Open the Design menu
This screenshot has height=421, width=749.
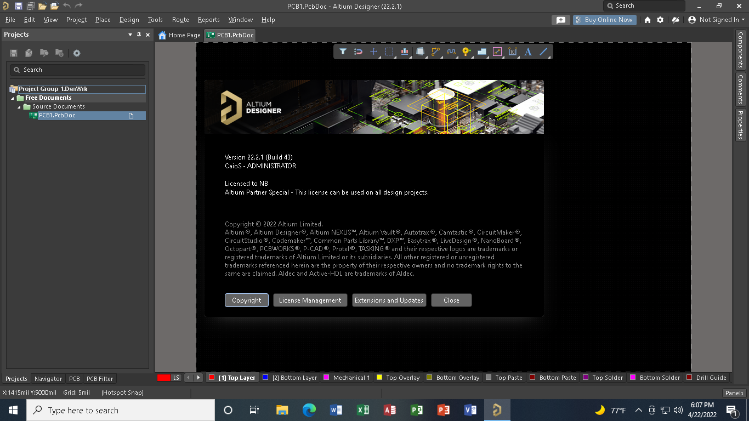129,20
